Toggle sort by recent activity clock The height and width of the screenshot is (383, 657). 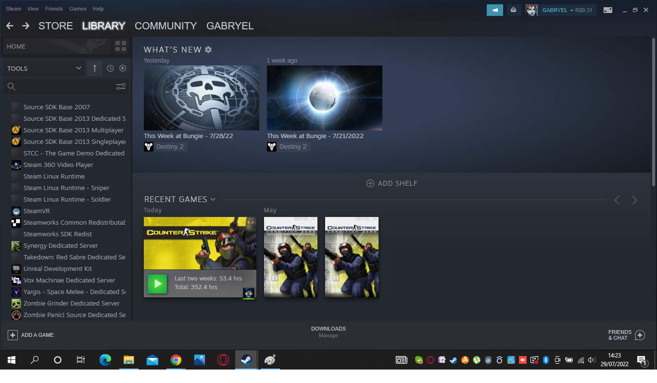[110, 68]
